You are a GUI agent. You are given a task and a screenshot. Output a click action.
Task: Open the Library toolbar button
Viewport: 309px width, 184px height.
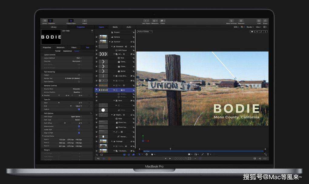45,21
